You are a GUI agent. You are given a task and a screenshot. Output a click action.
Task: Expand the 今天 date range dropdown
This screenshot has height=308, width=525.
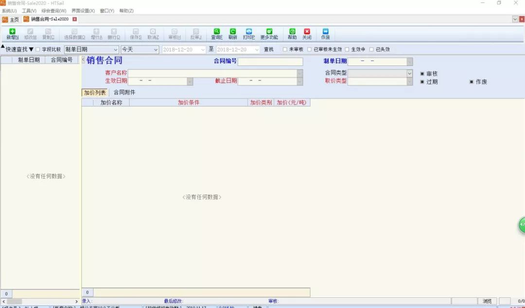[x=156, y=49]
